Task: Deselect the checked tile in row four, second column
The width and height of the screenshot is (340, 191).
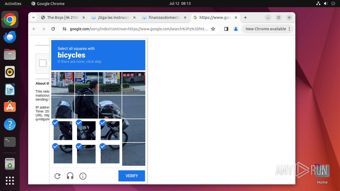Action: 86,154
